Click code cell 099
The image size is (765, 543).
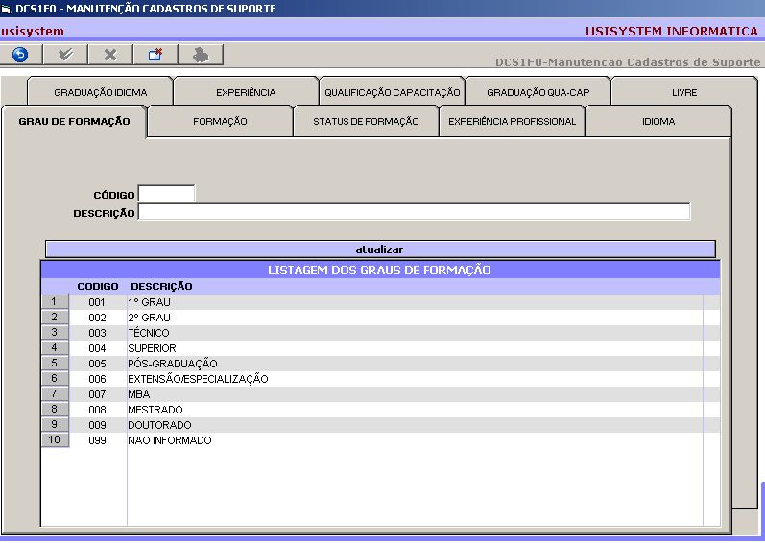point(97,440)
